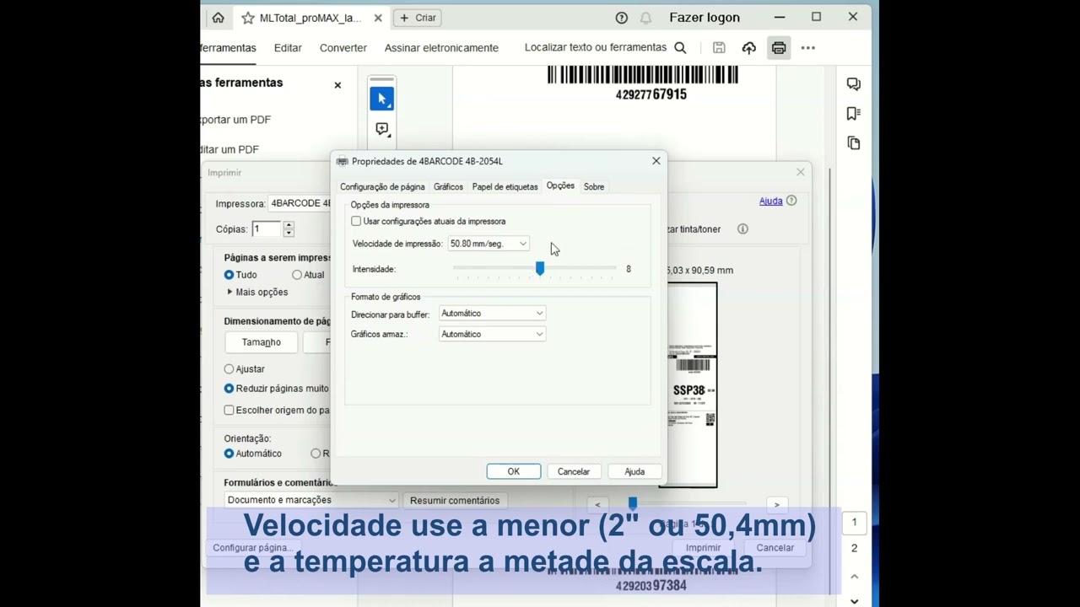Star the MLTotal_proMAX document tab

247,18
